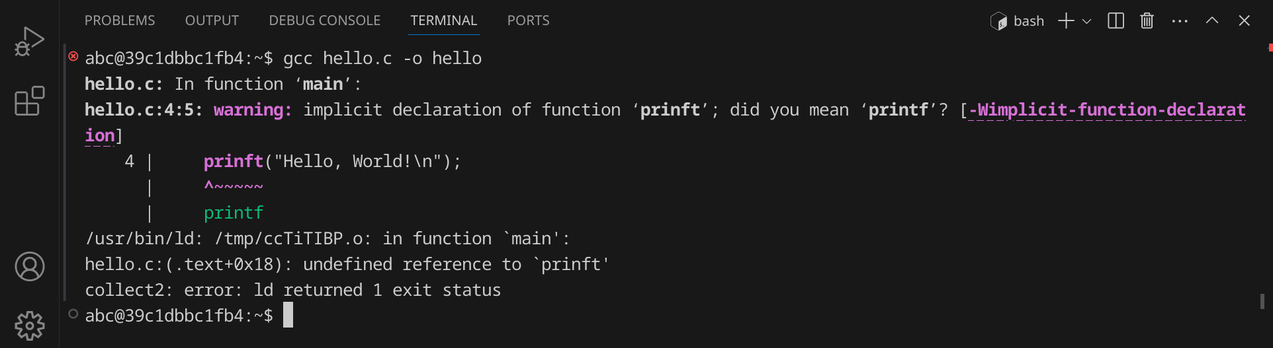Open the -Wimplicit-function-declaration warning link
This screenshot has width=1273, height=348.
(1106, 110)
